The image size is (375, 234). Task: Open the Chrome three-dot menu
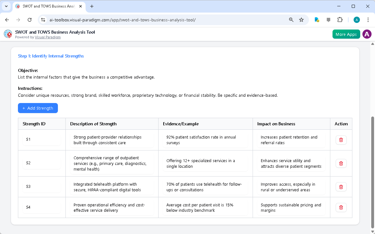tap(368, 19)
